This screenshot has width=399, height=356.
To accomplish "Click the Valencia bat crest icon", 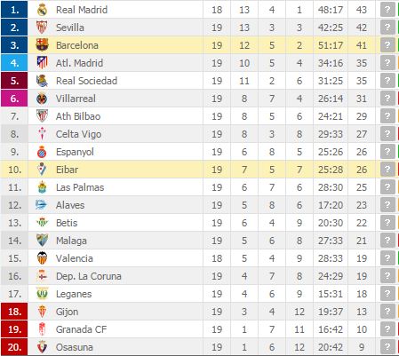I will tap(42, 258).
